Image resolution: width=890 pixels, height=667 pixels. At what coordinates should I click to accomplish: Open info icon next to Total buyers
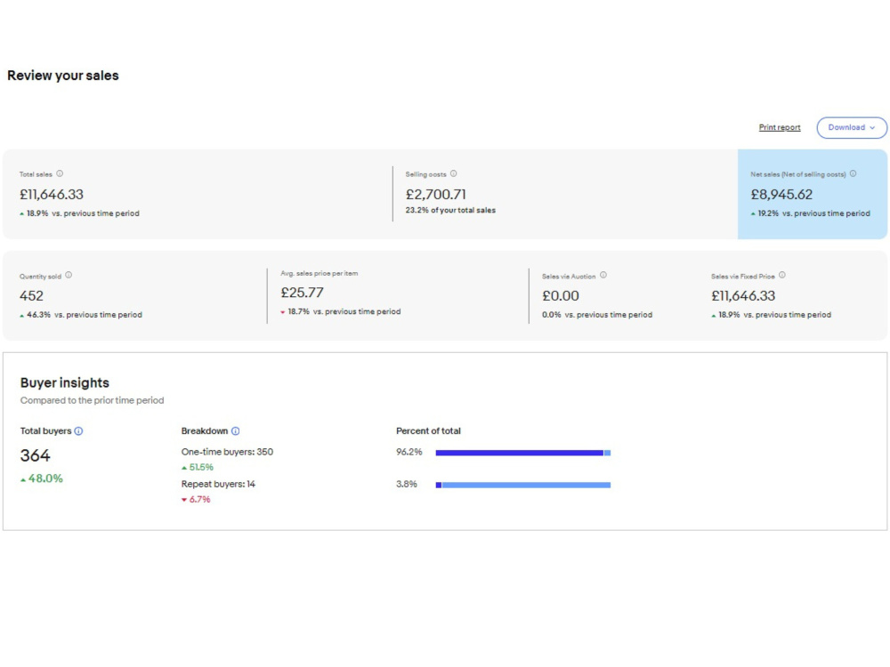[79, 431]
